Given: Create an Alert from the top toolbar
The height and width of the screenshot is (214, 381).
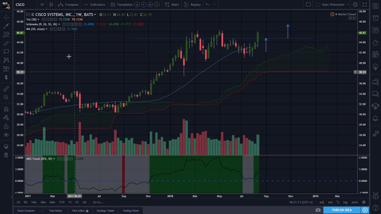Looking at the screenshot, I should (172, 4).
